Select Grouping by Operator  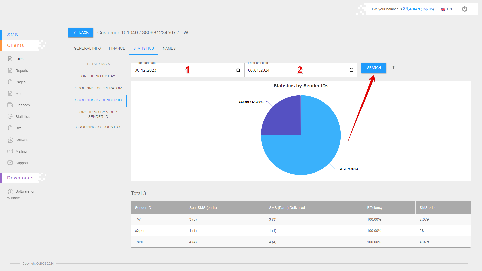tap(98, 88)
